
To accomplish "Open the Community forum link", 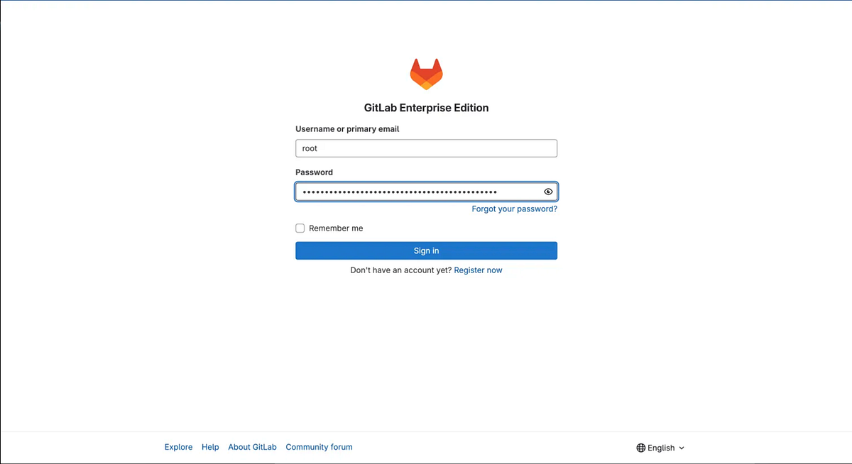I will click(x=319, y=447).
